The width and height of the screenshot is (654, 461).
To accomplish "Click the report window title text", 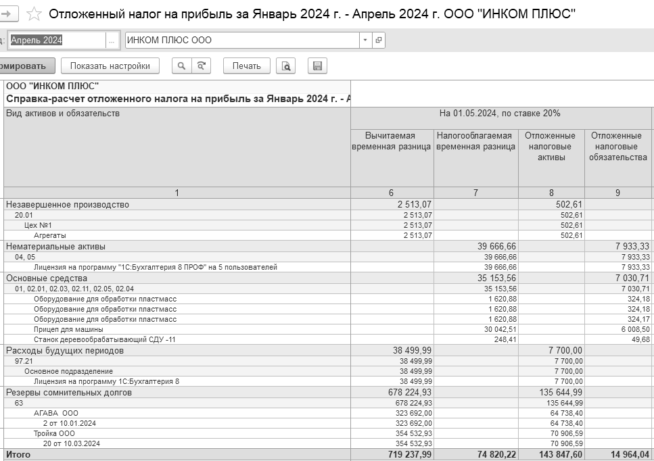I will pyautogui.click(x=312, y=14).
